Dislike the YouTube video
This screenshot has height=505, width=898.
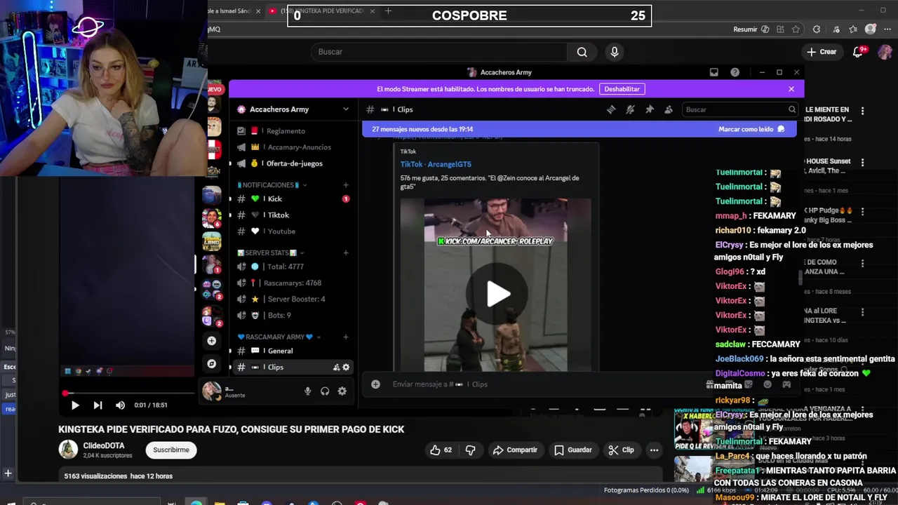tap(471, 450)
